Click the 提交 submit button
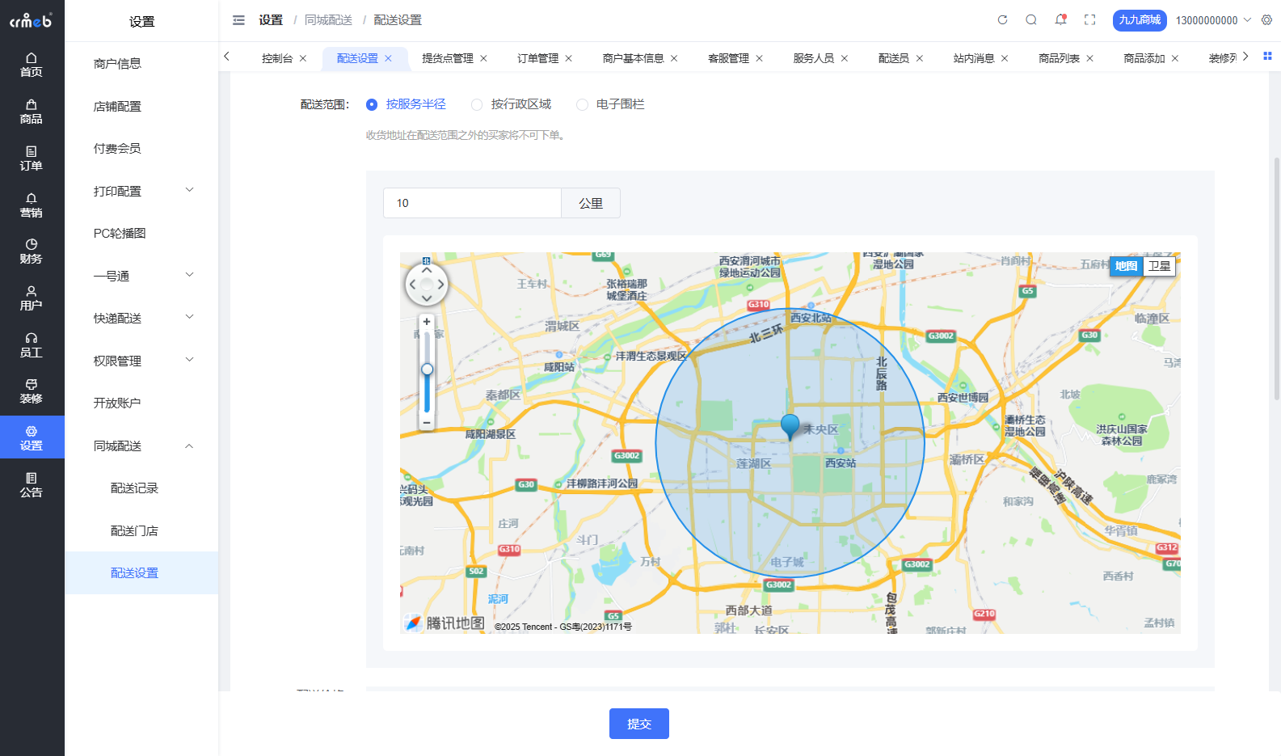 (x=638, y=724)
